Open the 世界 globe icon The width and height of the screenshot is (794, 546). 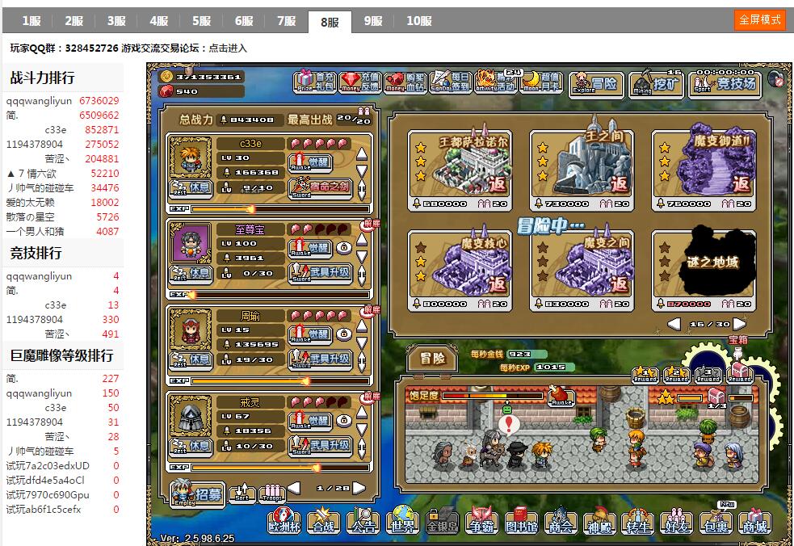(x=402, y=519)
